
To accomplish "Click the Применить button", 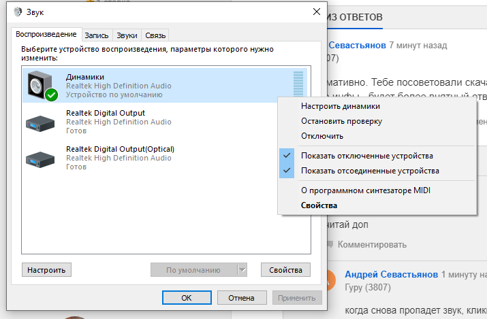I will [x=297, y=298].
